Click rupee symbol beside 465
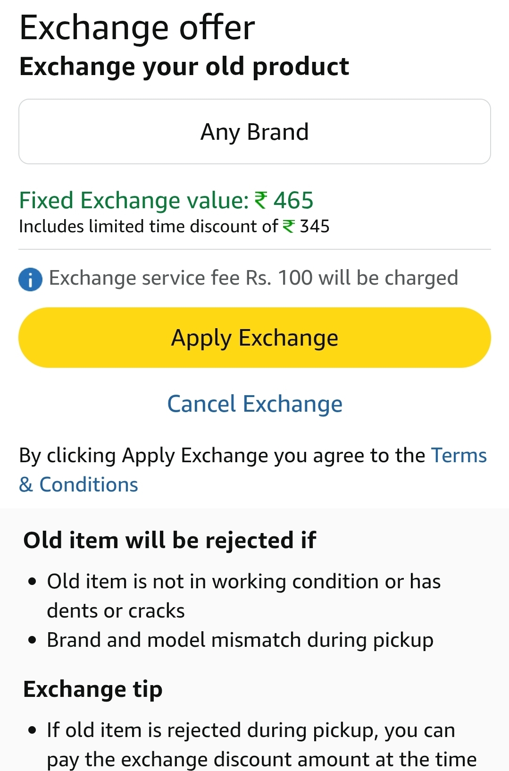 point(261,200)
